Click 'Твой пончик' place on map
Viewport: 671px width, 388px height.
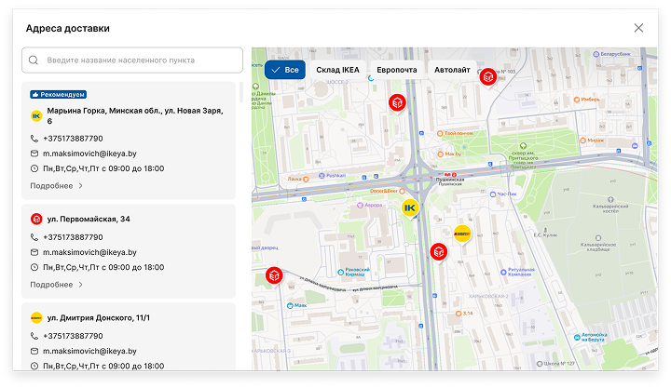[x=456, y=133]
